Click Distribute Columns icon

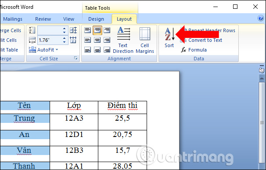73,40
